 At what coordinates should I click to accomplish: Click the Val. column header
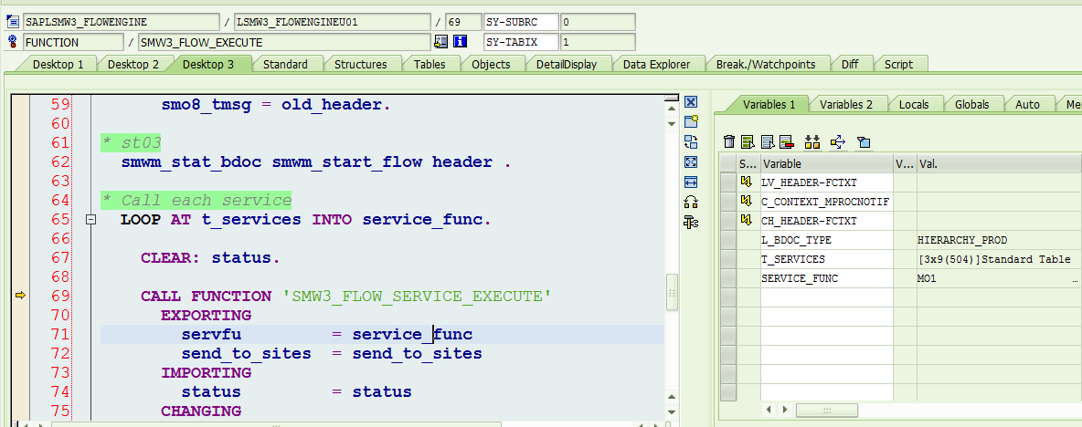click(x=999, y=164)
